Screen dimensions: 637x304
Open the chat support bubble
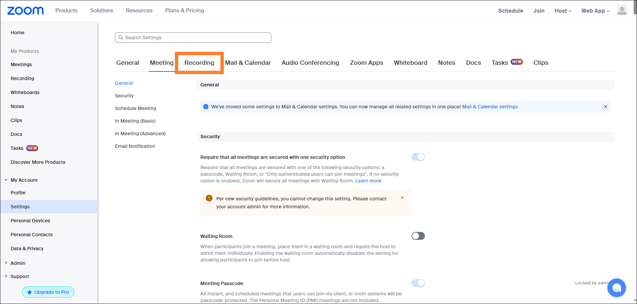pyautogui.click(x=616, y=288)
